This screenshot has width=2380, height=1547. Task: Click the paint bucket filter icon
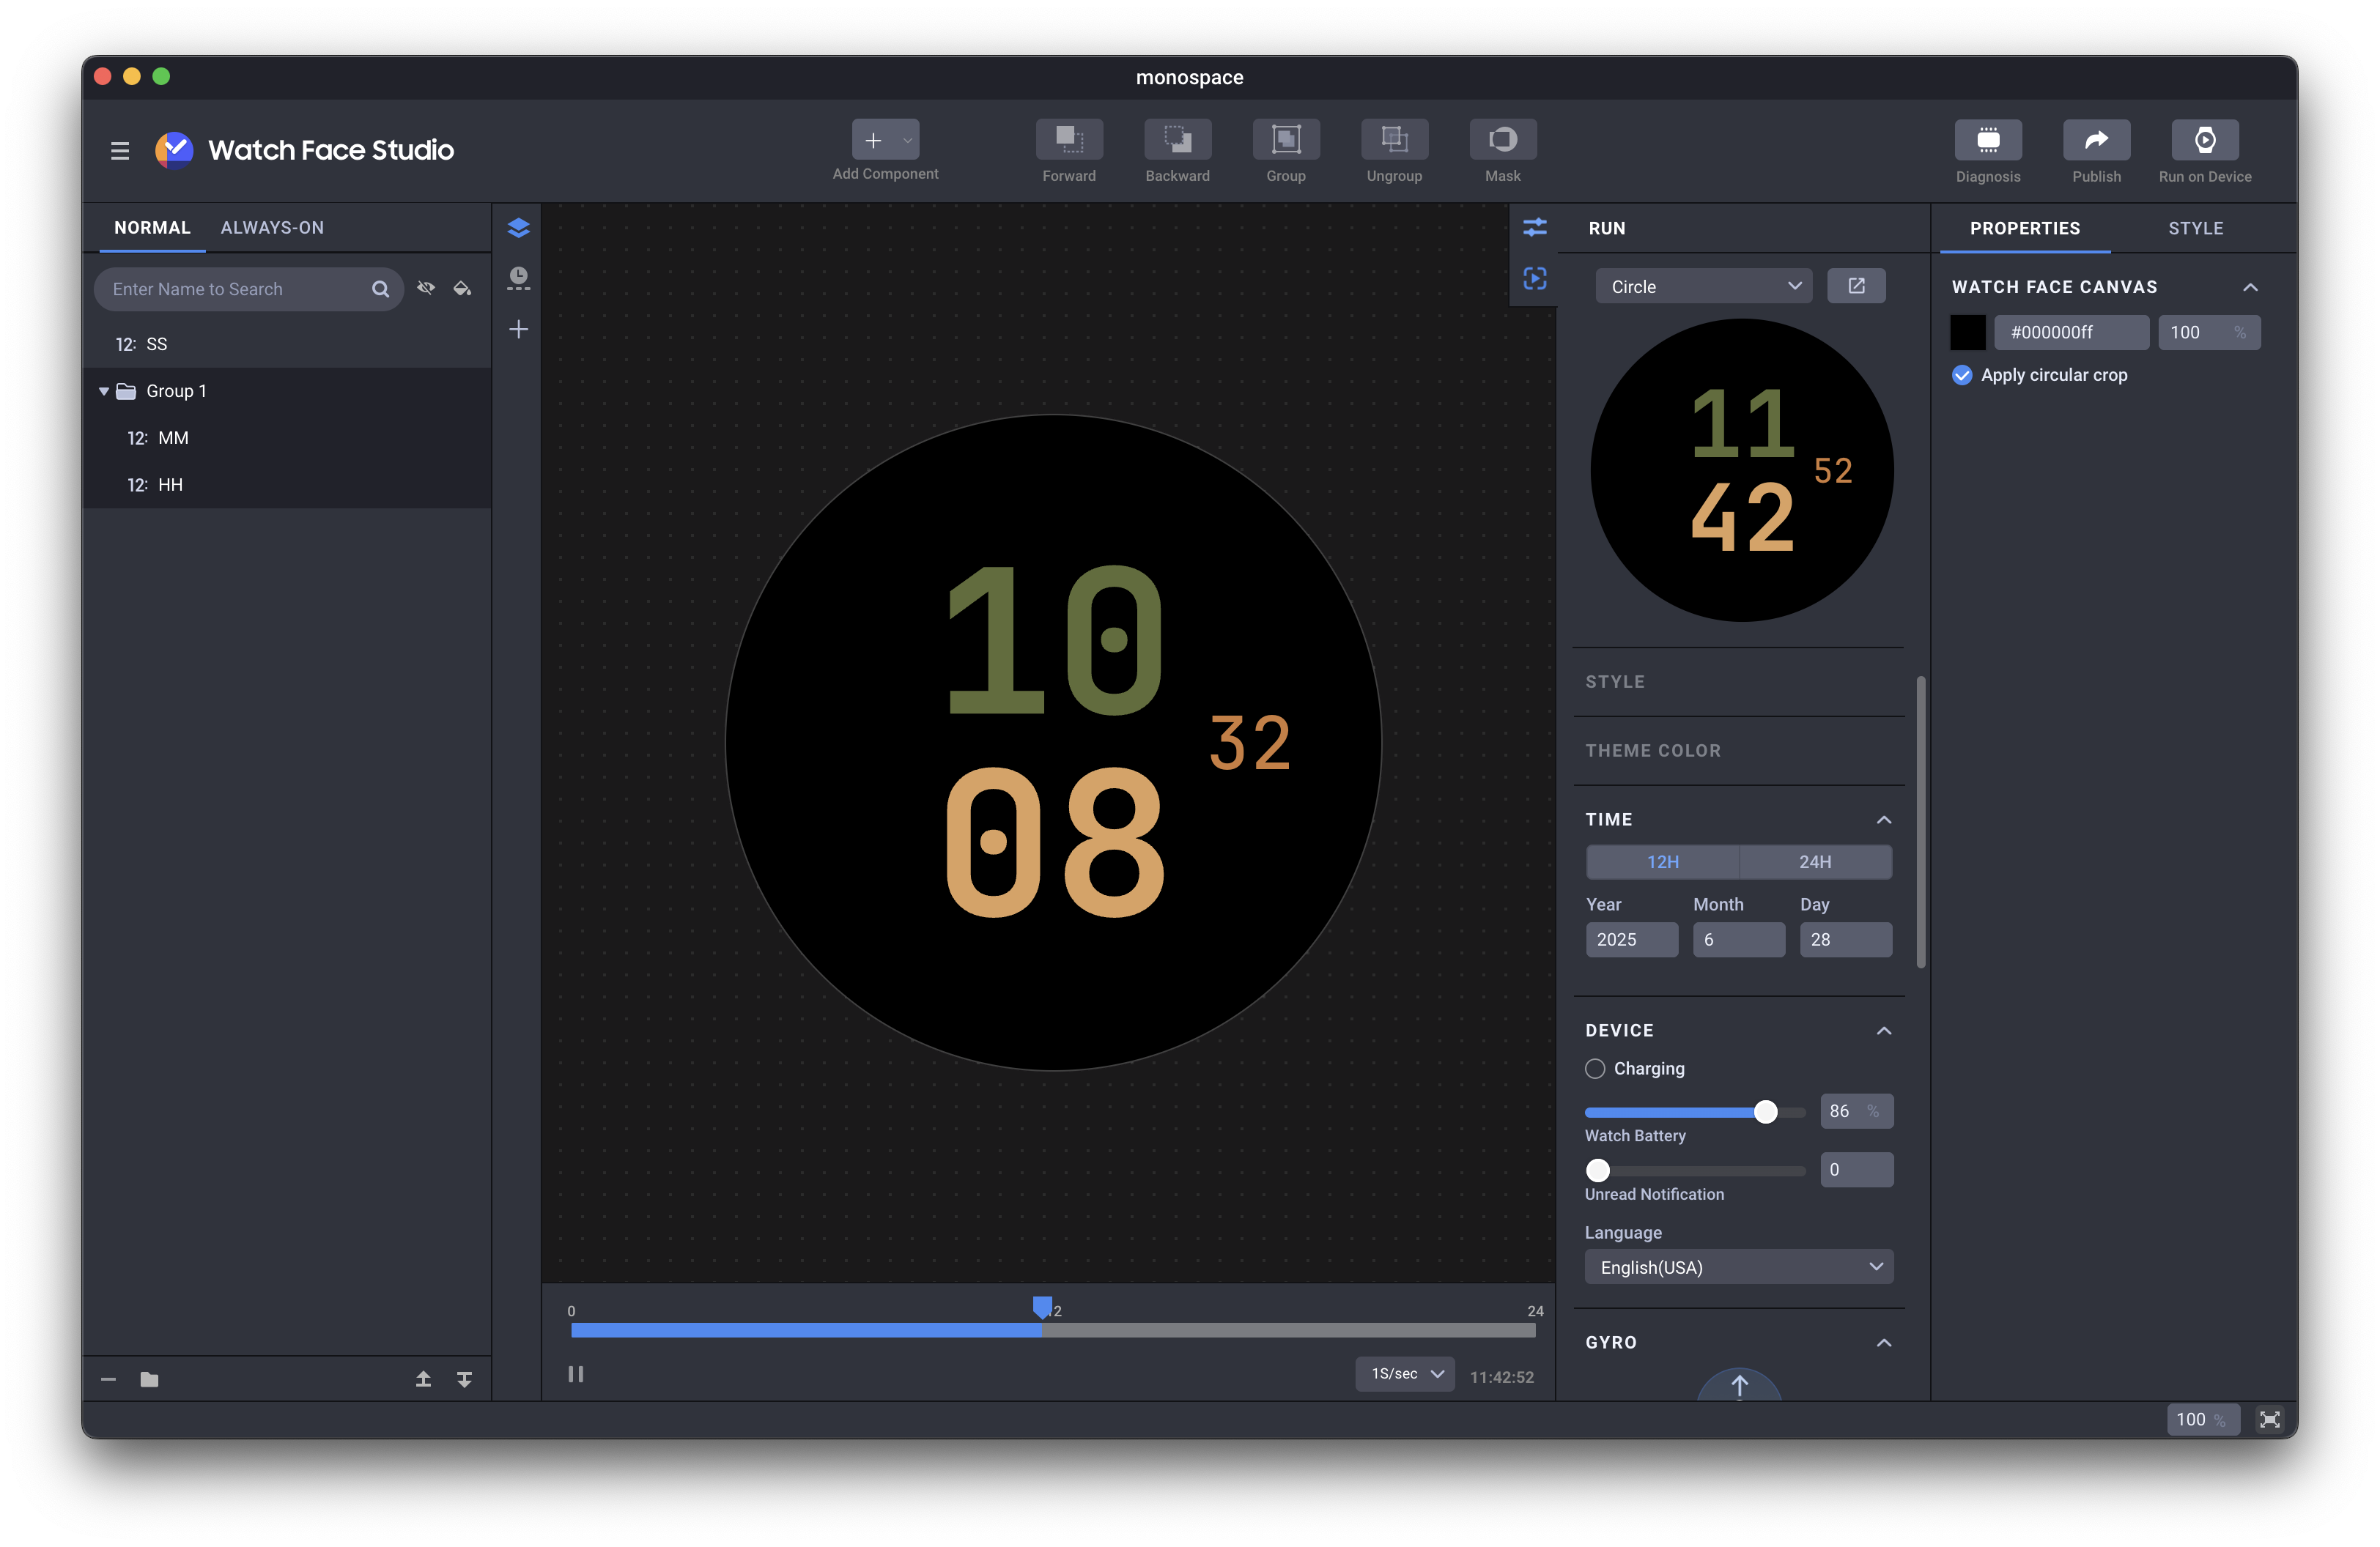pyautogui.click(x=462, y=289)
